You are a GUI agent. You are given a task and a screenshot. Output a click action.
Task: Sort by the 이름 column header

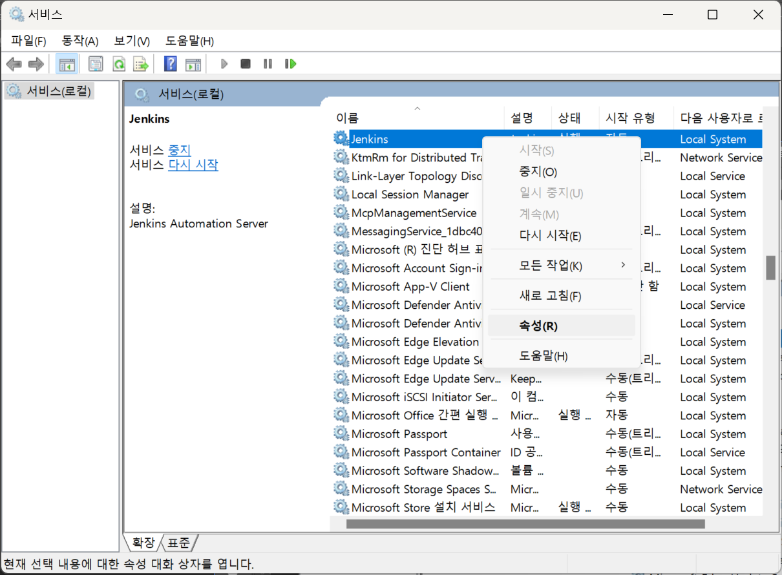tap(417, 118)
